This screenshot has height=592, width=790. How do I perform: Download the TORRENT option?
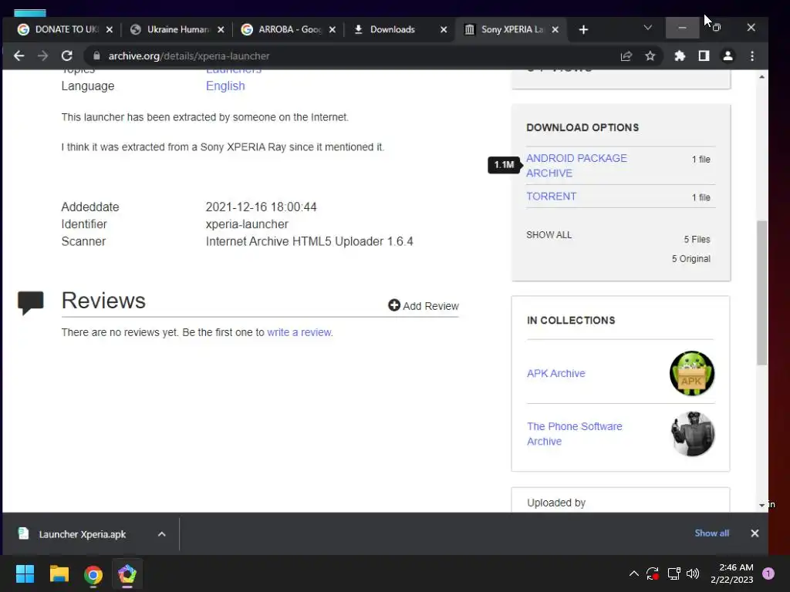[x=551, y=197]
